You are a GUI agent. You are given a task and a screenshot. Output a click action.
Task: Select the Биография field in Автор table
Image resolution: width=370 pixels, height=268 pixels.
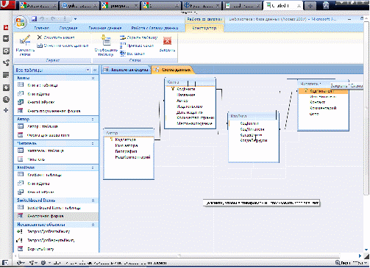[126, 151]
